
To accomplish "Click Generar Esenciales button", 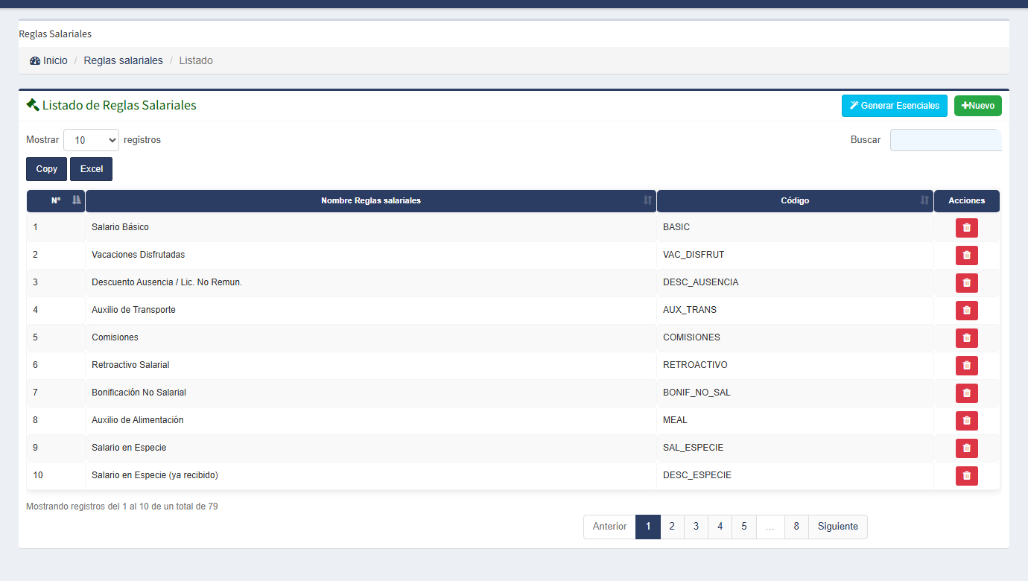I will coord(895,106).
